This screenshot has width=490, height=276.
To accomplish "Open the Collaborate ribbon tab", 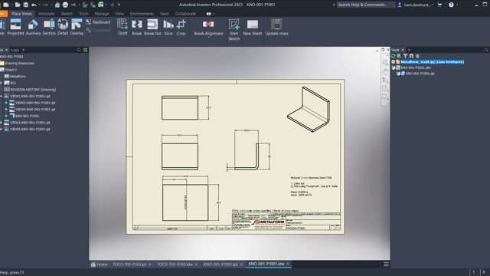I will [x=185, y=14].
